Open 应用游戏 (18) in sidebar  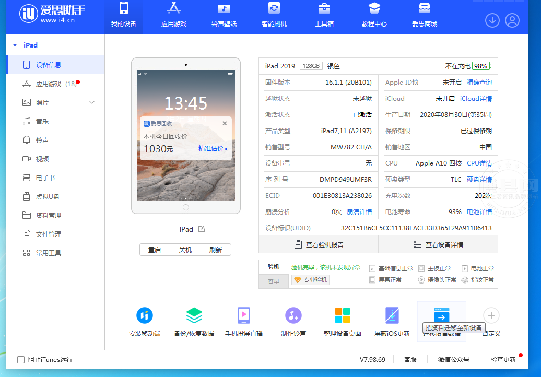tap(55, 84)
